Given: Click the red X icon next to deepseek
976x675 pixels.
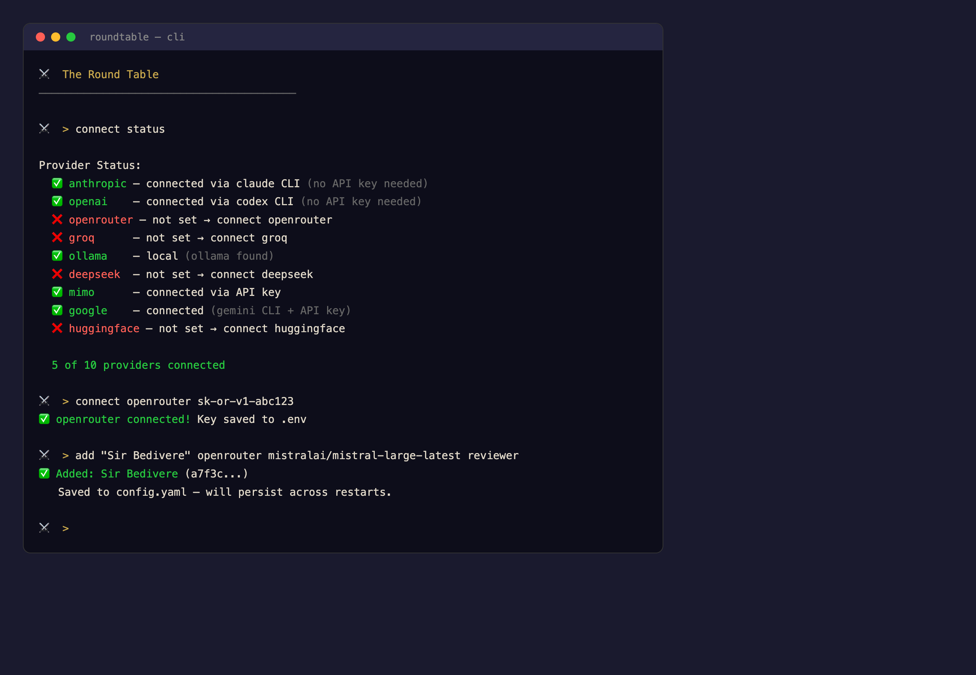Looking at the screenshot, I should click(x=57, y=274).
